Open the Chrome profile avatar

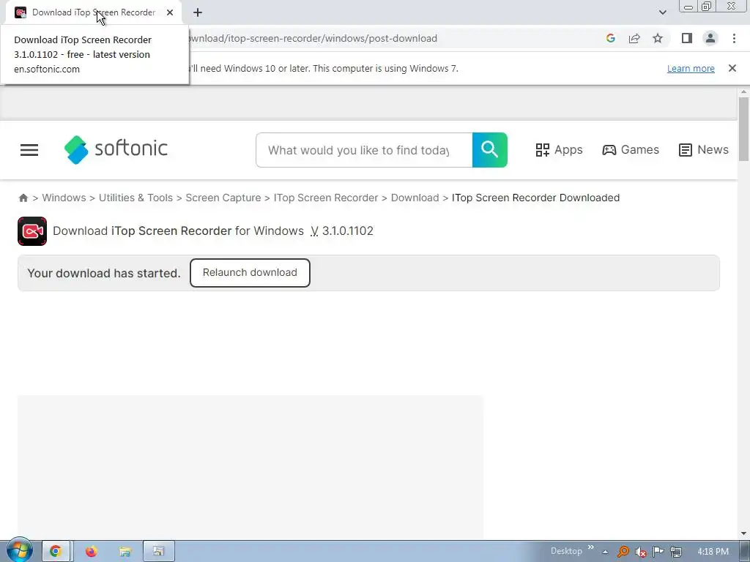click(710, 38)
